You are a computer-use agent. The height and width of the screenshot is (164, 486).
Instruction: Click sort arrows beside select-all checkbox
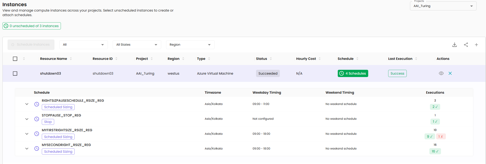point(24,59)
